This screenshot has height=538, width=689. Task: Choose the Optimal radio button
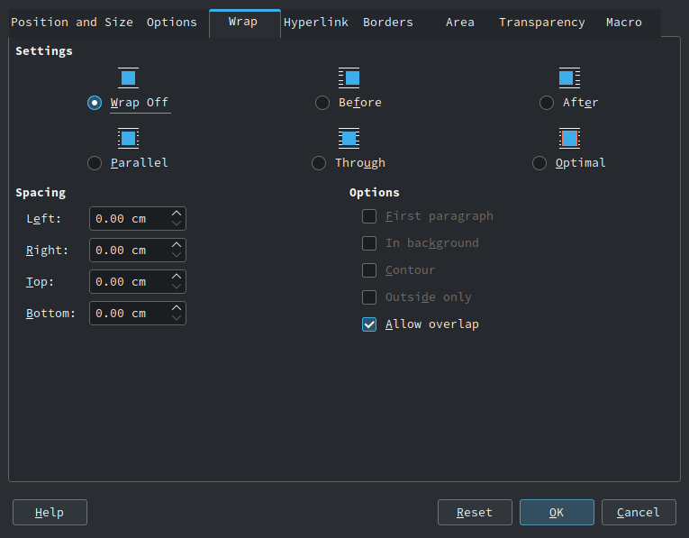click(539, 163)
